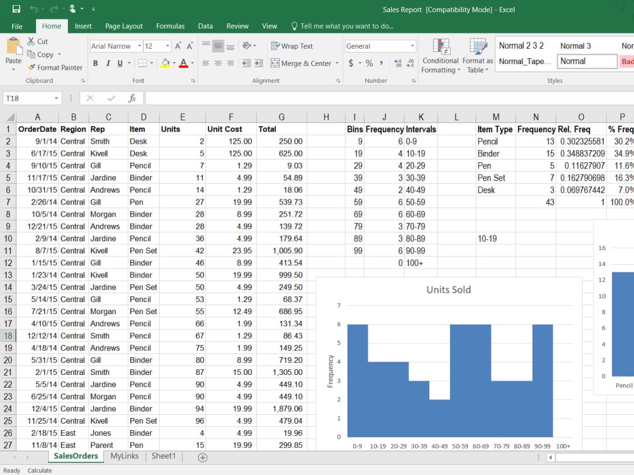The image size is (634, 475).
Task: Switch to the Formulas ribbon tab
Action: (170, 26)
